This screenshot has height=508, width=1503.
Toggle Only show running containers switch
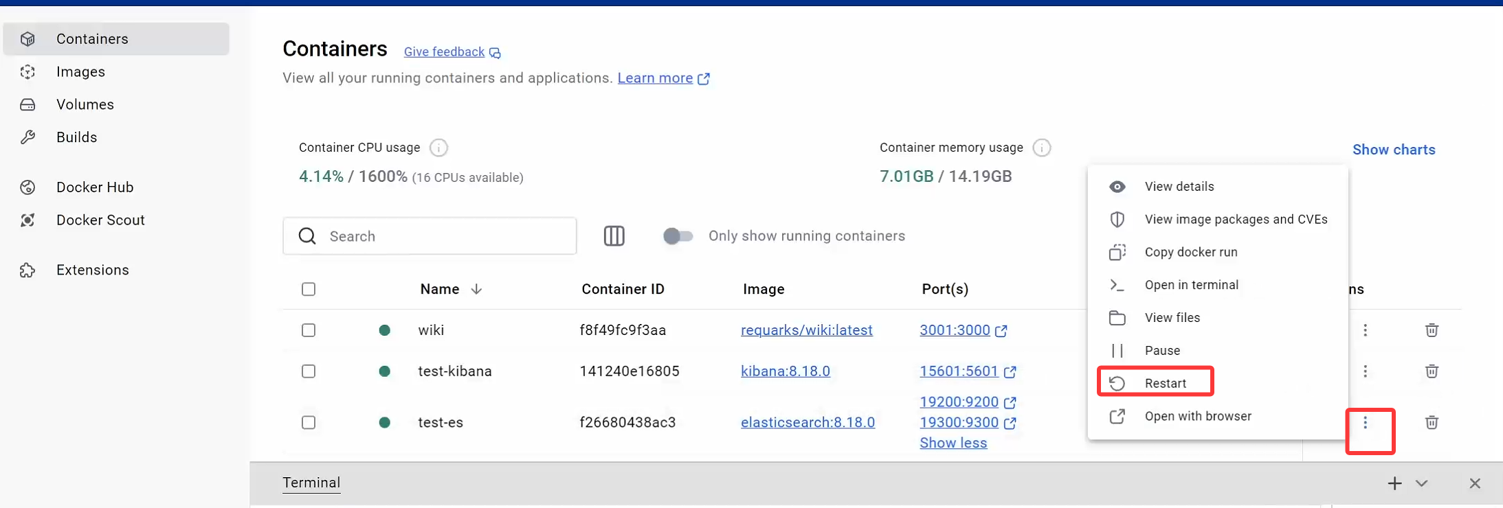pyautogui.click(x=678, y=236)
